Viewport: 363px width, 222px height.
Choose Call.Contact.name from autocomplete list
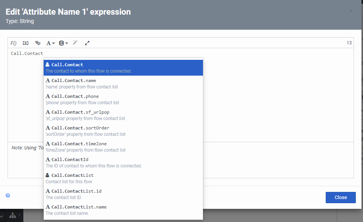coord(123,84)
